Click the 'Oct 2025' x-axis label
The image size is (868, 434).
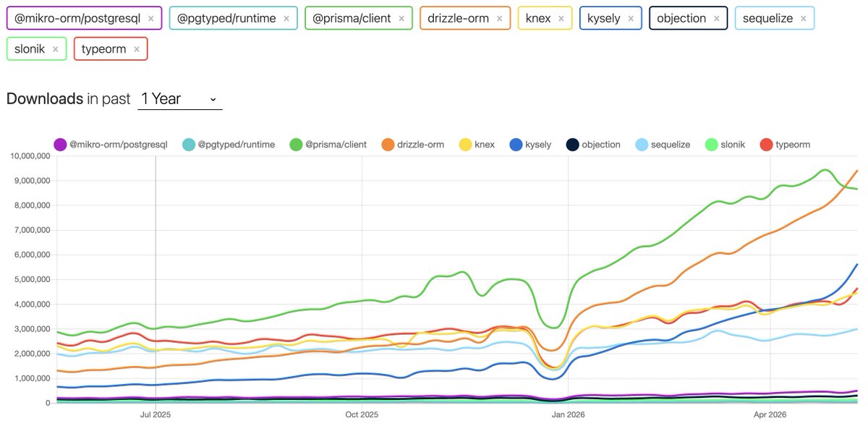(361, 414)
